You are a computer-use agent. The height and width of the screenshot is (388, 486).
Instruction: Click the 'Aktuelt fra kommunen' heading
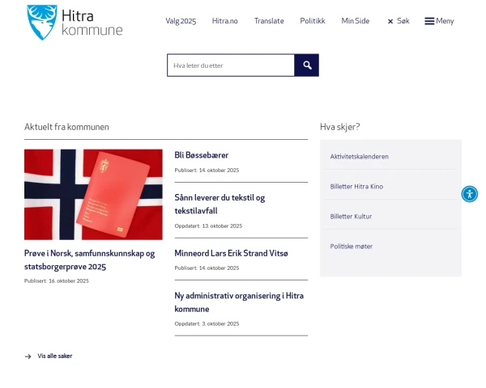pyautogui.click(x=66, y=127)
